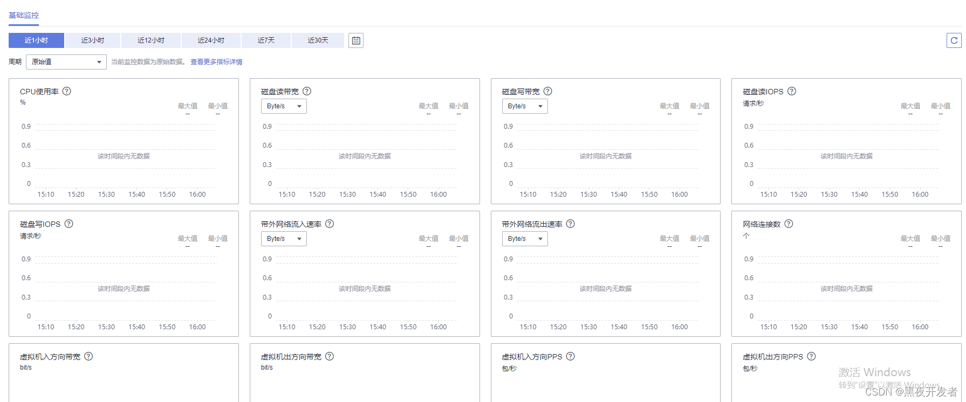Show help for 磁盘读IOPS
Screen dimensions: 966x402
[792, 91]
